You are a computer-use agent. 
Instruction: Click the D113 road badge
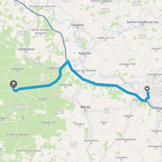coord(142,36)
